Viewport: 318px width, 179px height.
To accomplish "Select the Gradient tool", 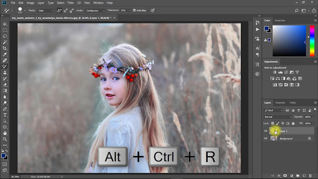I will [x=4, y=90].
